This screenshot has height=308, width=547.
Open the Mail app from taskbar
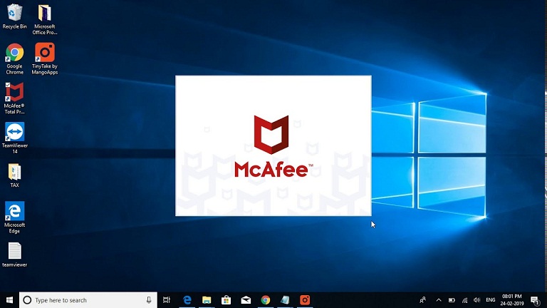tap(246, 300)
